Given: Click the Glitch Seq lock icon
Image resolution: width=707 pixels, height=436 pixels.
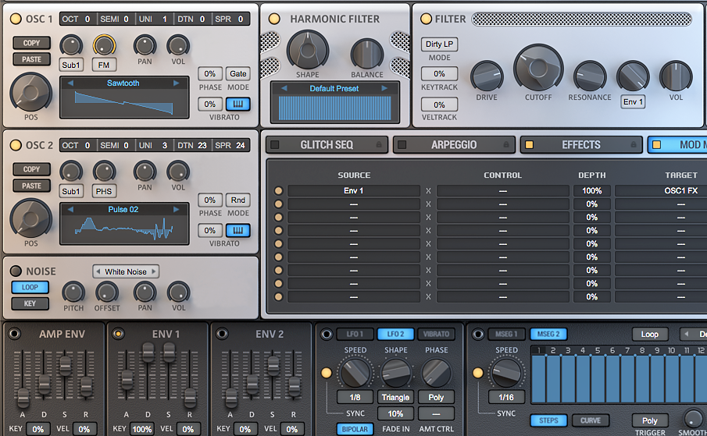Looking at the screenshot, I should [379, 145].
